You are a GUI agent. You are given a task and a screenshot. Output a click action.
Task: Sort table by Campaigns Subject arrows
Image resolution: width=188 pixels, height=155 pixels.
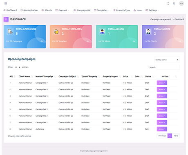click(78, 77)
